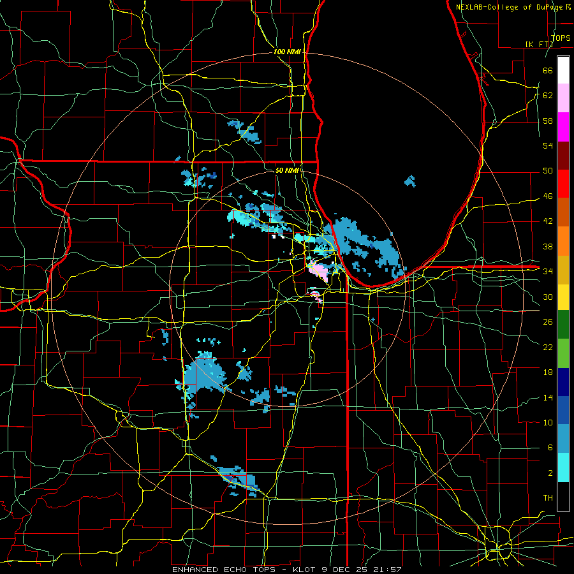Click the light green legend color block
Screen dimensions: 574x574
(x=563, y=353)
